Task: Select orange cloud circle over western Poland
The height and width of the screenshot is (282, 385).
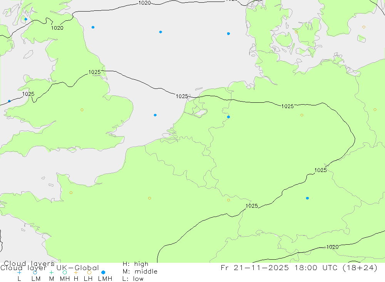Action: pyautogui.click(x=375, y=110)
